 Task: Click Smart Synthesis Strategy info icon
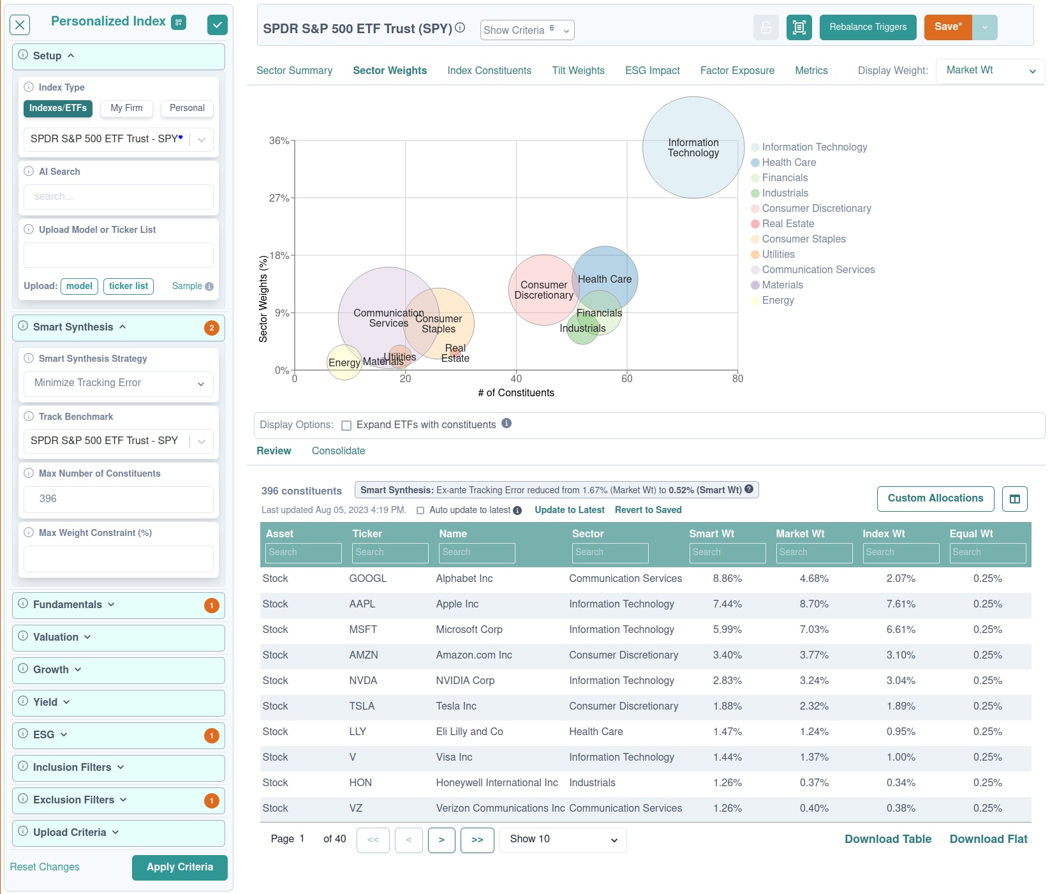29,358
